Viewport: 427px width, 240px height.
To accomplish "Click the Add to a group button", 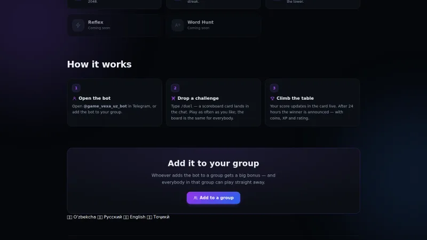I will click(213, 198).
